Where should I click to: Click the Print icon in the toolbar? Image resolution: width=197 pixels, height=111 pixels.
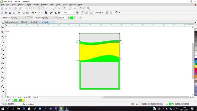coord(14,13)
